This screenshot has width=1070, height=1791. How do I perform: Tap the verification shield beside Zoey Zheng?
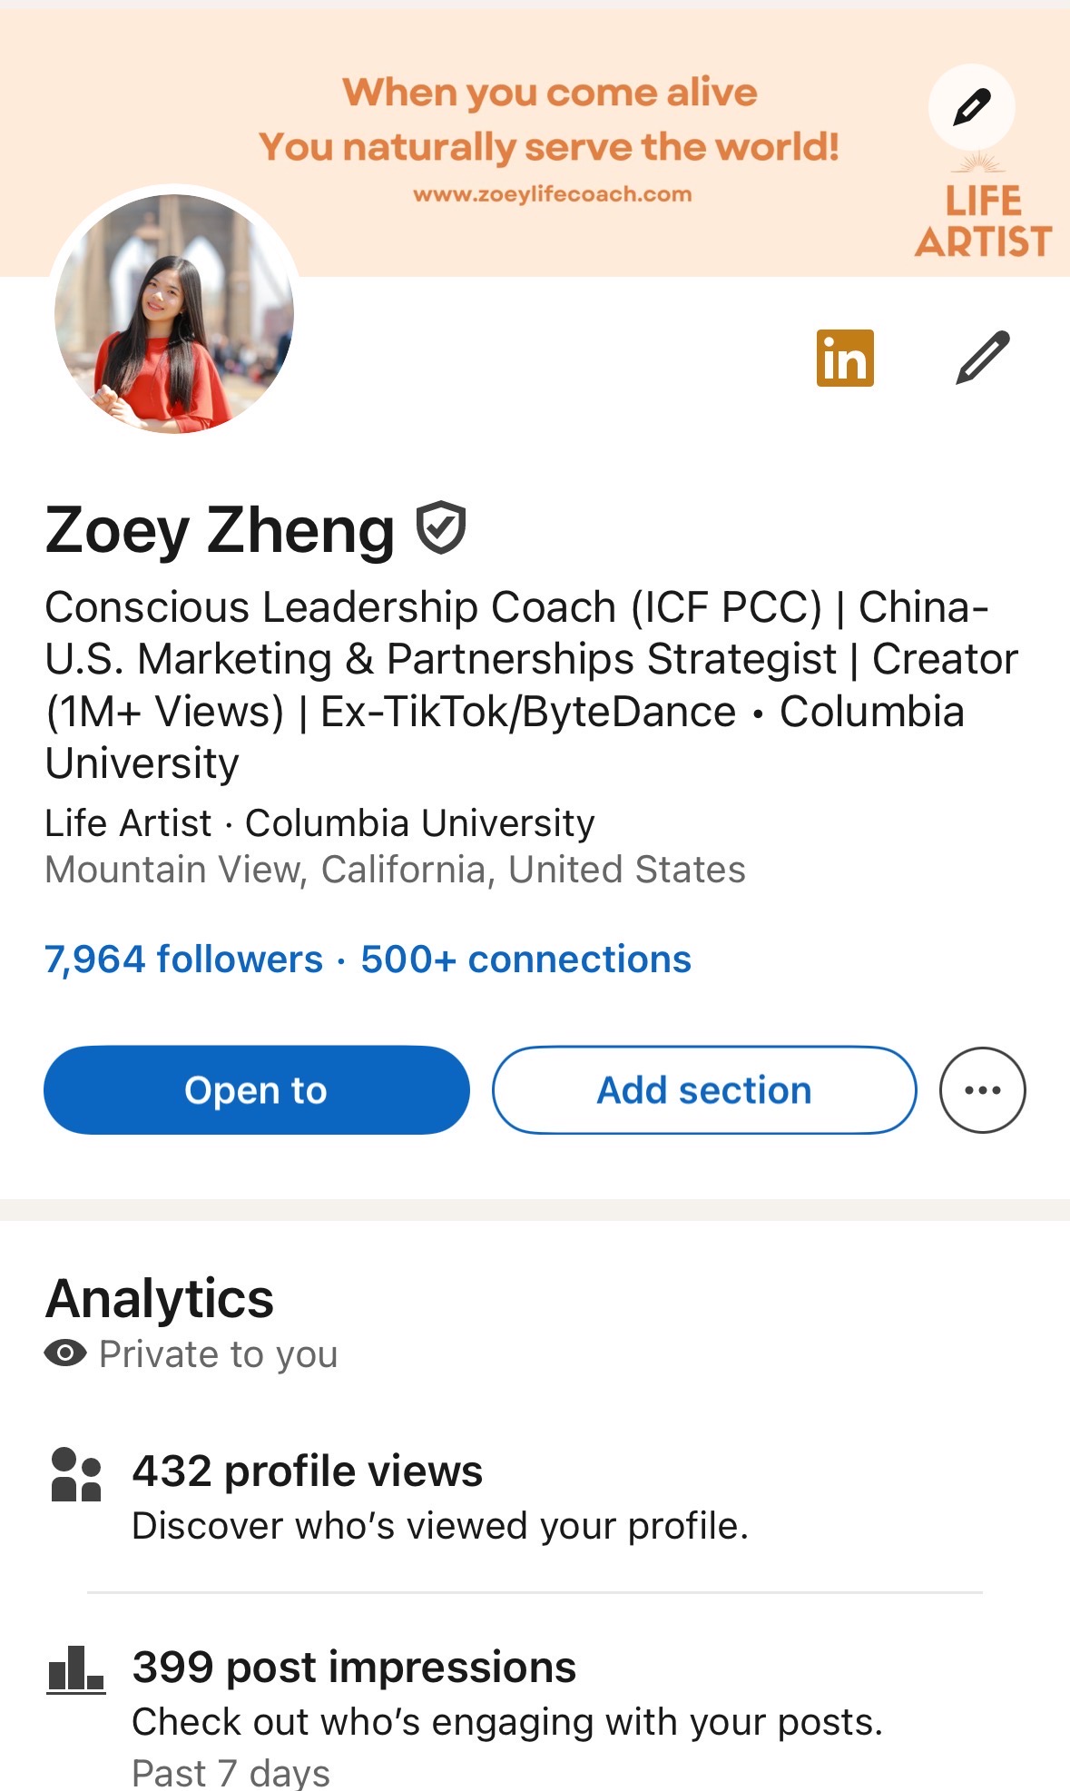[x=441, y=527]
